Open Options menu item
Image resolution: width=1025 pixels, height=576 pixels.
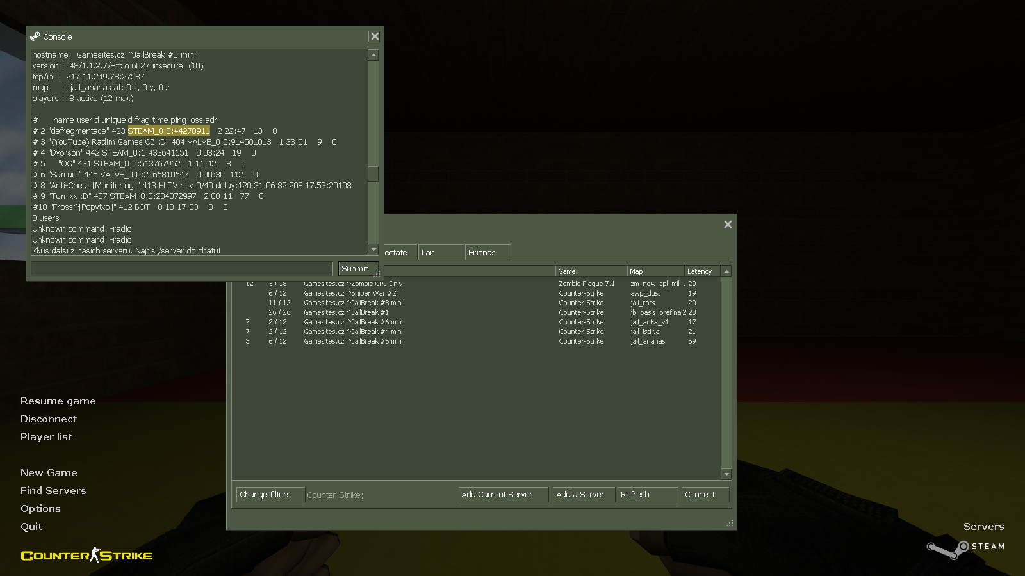(x=40, y=509)
